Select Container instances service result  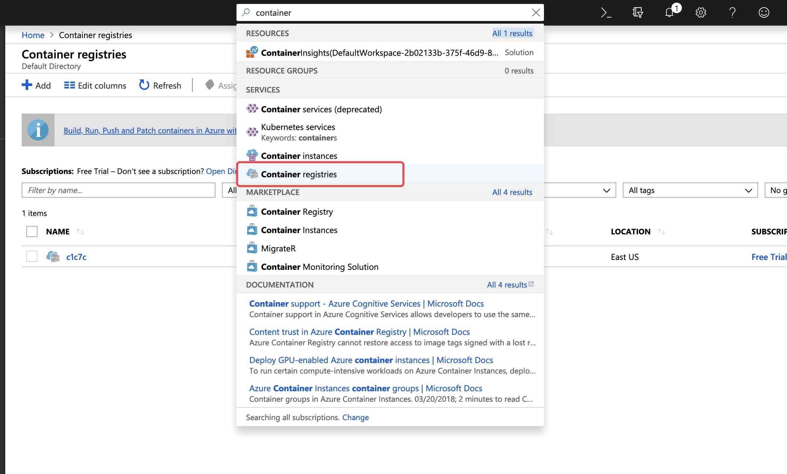point(299,156)
